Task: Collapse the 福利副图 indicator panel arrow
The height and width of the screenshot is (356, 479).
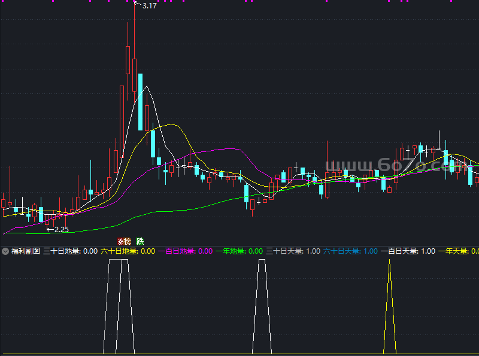Action: click(5, 251)
